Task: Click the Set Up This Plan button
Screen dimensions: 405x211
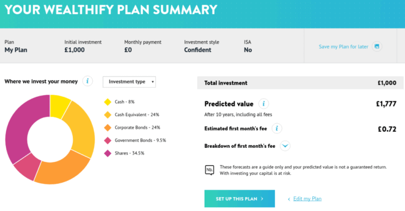Action: click(x=239, y=198)
